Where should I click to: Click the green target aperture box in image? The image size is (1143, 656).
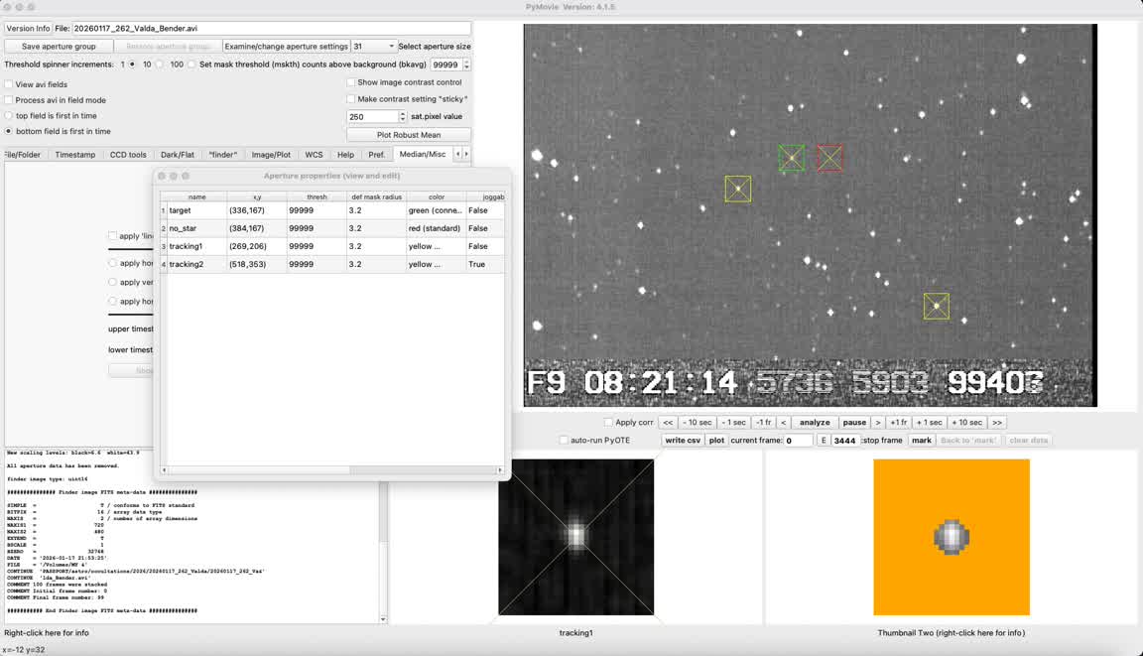tap(791, 158)
